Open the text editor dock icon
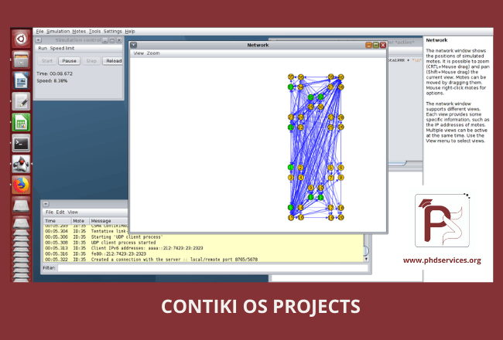 [21, 101]
